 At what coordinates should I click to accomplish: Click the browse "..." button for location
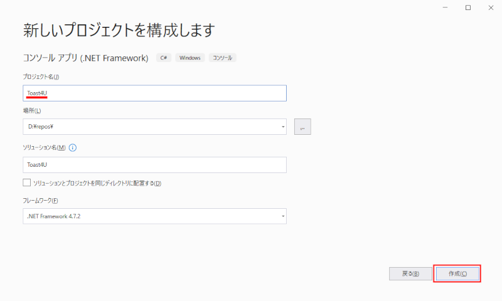(302, 127)
